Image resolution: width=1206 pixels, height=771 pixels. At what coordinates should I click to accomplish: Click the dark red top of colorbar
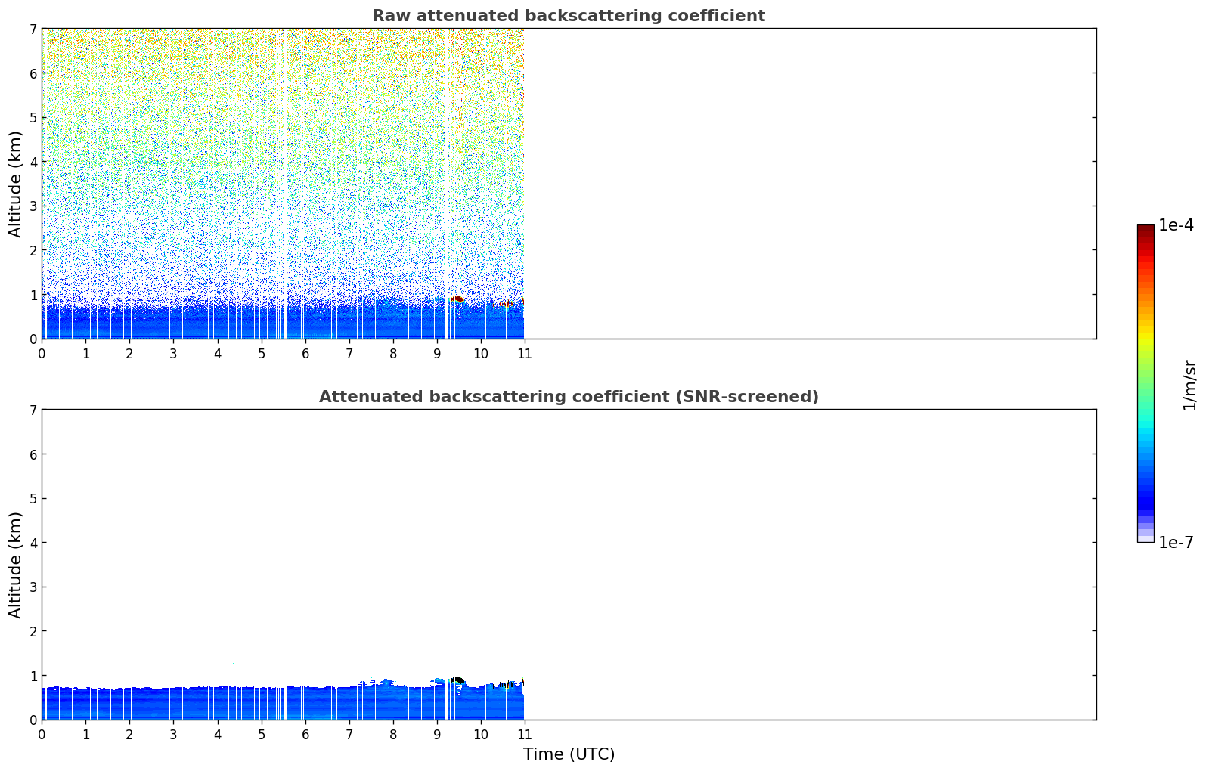[x=1145, y=229]
